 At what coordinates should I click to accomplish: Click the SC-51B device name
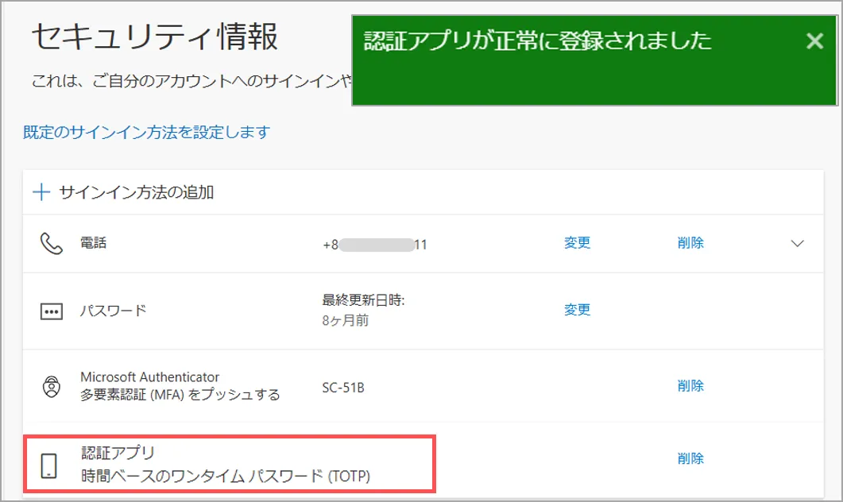[x=343, y=388]
